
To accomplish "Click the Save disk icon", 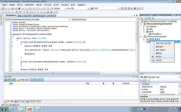I will tap(16, 8).
